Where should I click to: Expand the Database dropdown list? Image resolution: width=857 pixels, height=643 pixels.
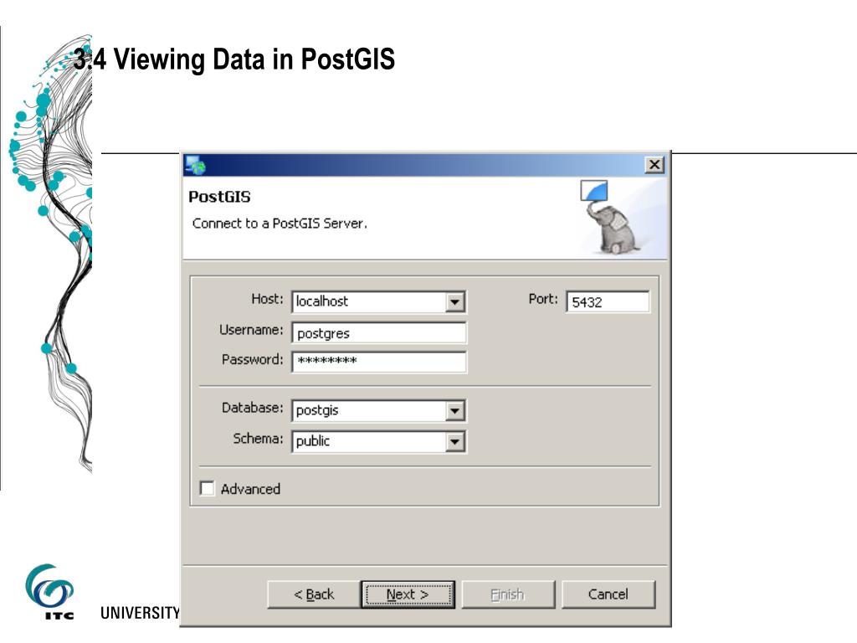coord(454,410)
